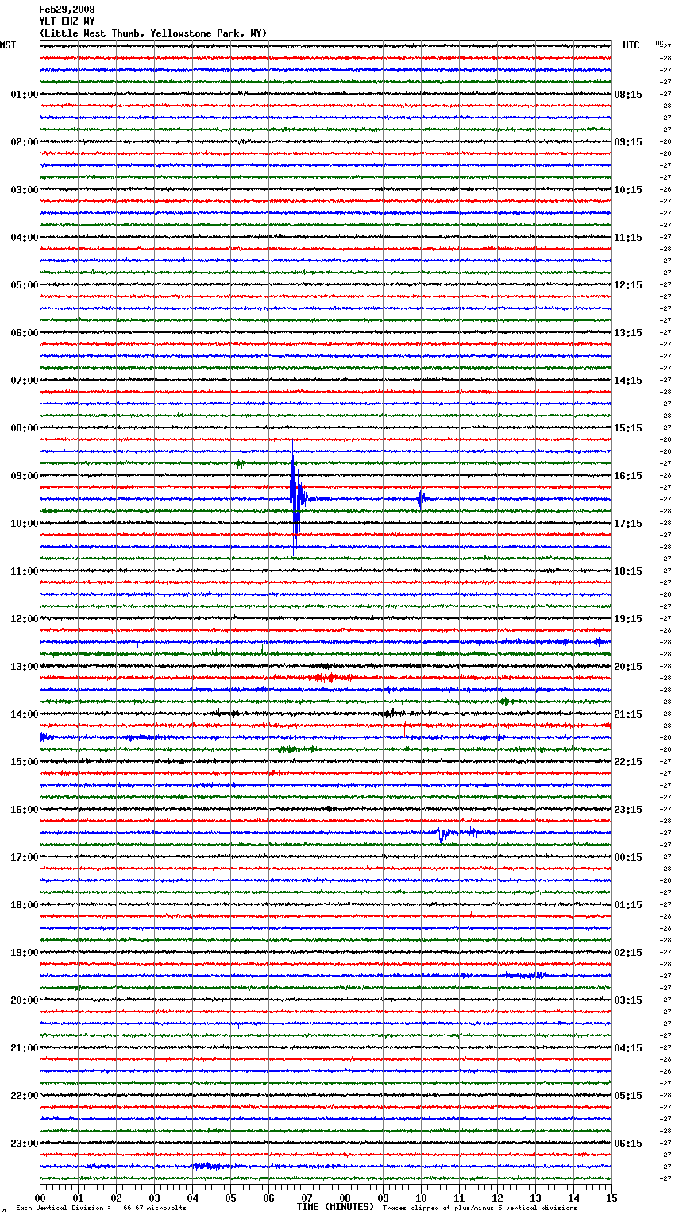
Task: Click the small blue aftershock near minute 10
Action: [422, 498]
